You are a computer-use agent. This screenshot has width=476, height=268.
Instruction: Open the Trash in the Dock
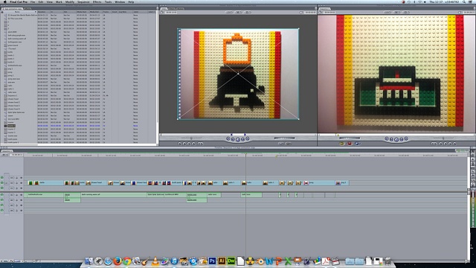(387, 261)
